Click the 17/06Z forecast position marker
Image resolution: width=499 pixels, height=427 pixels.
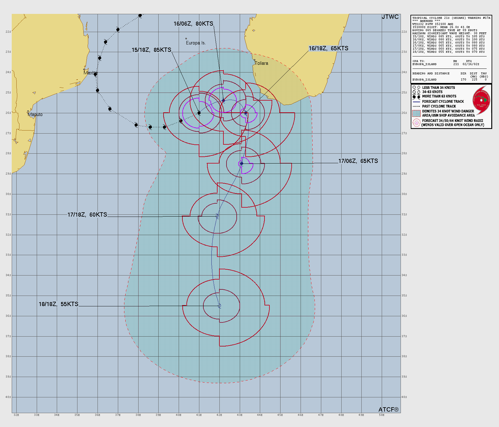point(241,164)
